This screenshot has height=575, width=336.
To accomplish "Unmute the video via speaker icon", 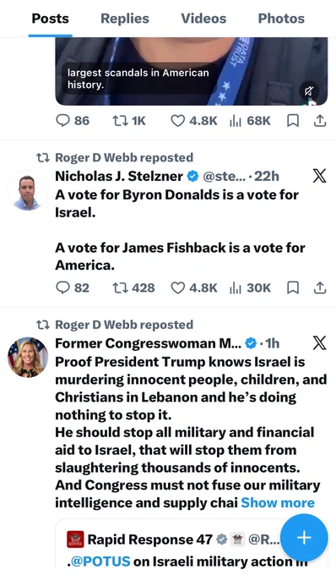I will (x=309, y=91).
